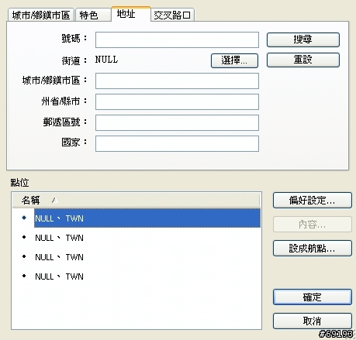Viewport: 356px width, 340px height.
Task: Cancel with the 取消 button
Action: point(313,321)
